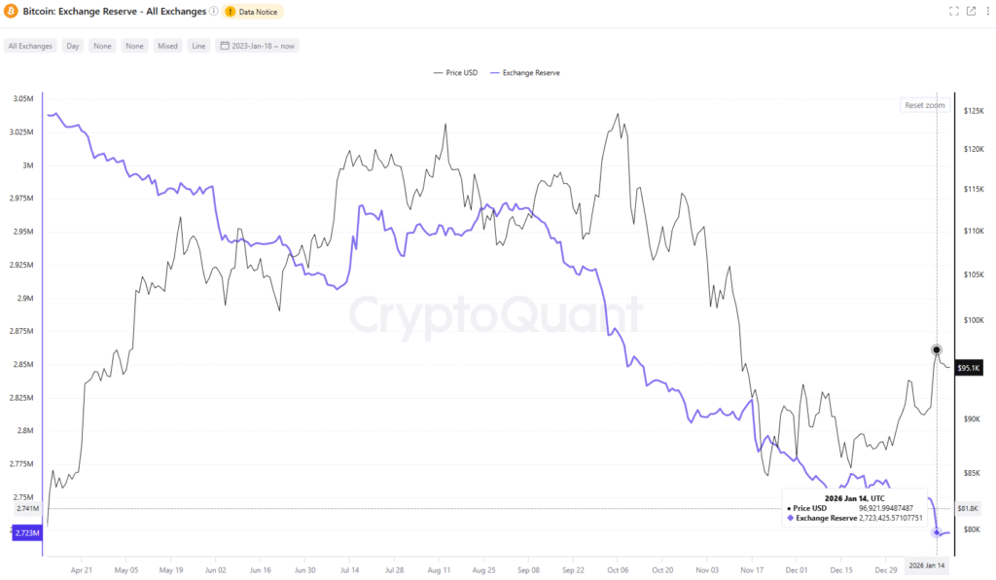Screen dimensions: 996x580
Task: Click the yellow warning icon in Data Notice
Action: [231, 12]
